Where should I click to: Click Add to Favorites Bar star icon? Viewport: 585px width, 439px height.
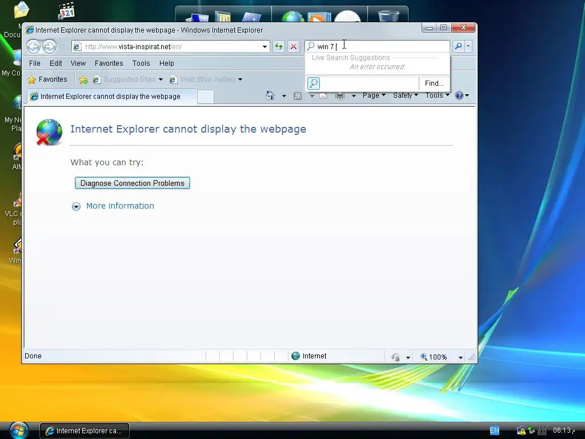[83, 79]
